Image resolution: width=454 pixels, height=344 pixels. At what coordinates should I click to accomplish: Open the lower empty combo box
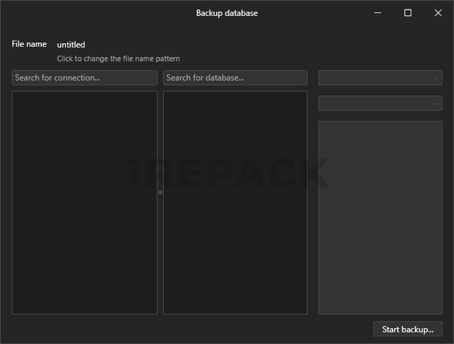pos(375,104)
